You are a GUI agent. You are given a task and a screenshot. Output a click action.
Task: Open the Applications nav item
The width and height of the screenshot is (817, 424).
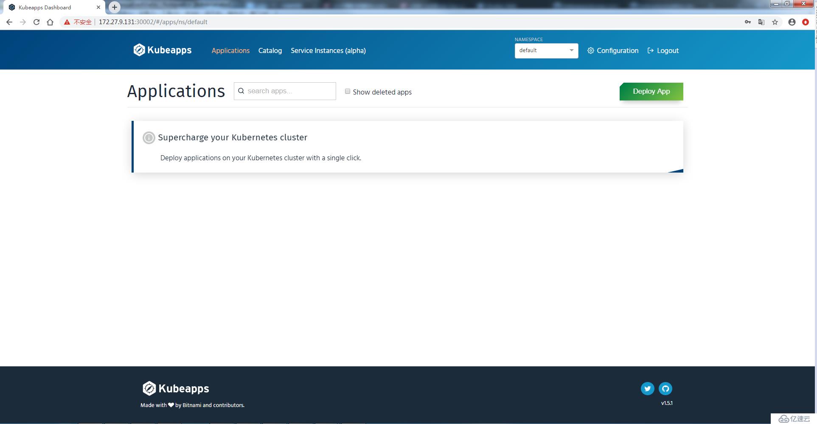230,50
